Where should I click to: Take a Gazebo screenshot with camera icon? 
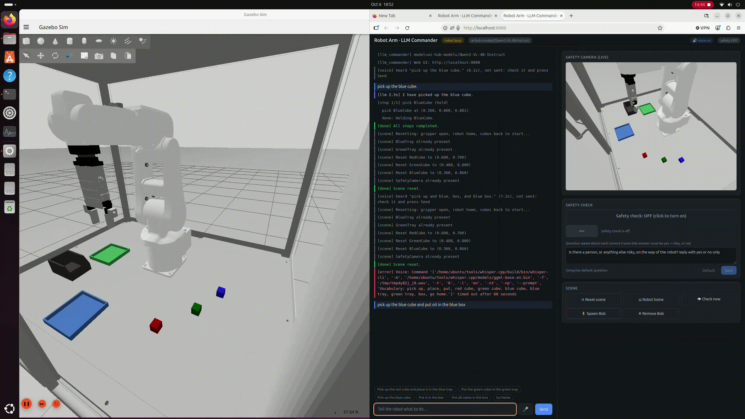(99, 56)
